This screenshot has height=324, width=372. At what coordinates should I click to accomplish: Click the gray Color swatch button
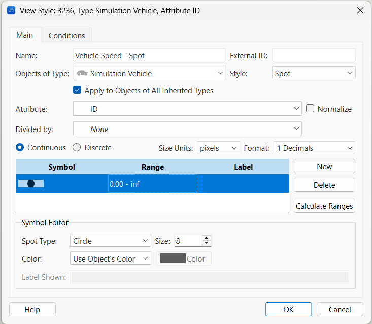click(183, 258)
